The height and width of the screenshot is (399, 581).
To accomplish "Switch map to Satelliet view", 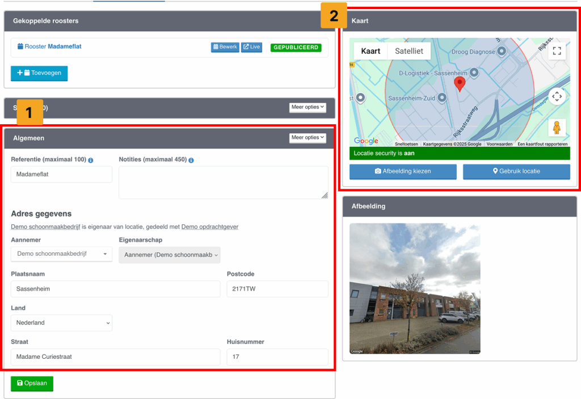I will coord(409,51).
